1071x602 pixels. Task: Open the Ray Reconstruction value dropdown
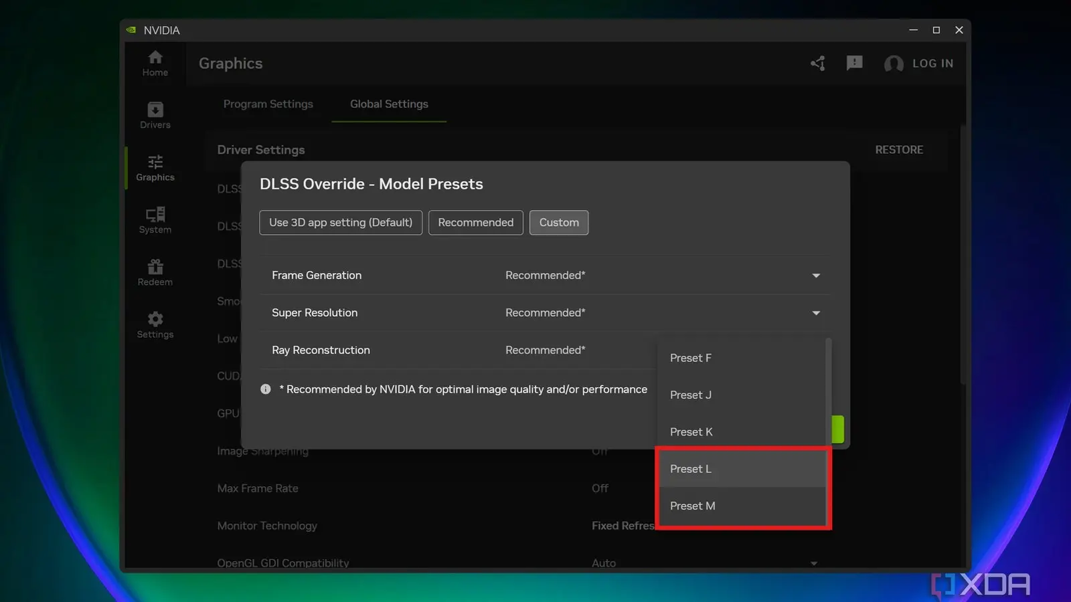click(x=545, y=350)
